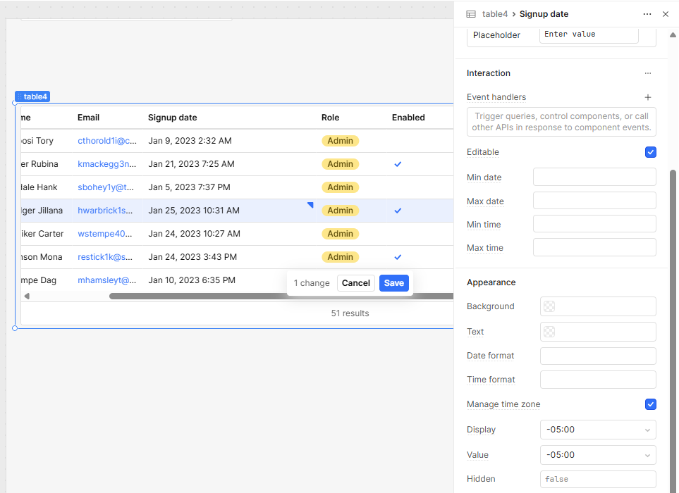Click the Admin tag in Tory row
The image size is (679, 493).
(x=340, y=141)
